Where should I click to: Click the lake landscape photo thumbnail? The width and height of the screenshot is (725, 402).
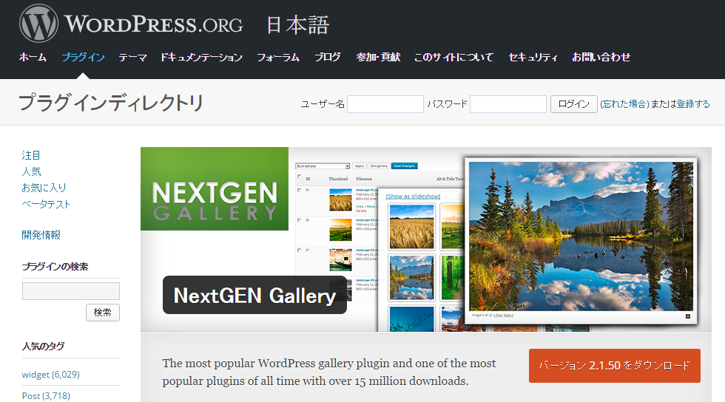tap(411, 278)
